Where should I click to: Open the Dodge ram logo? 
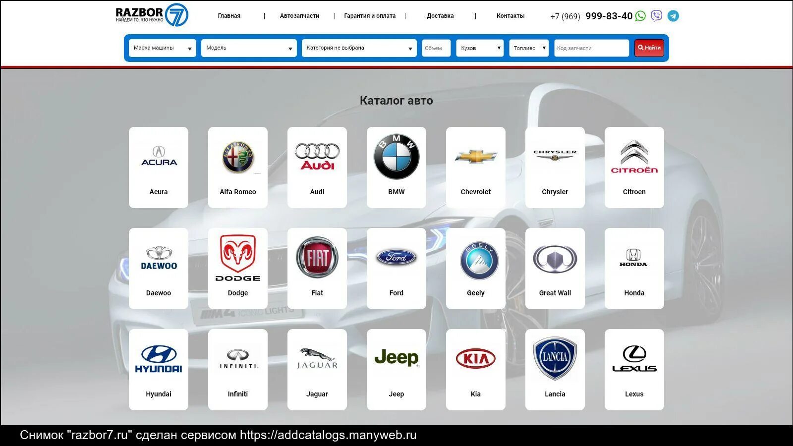[x=238, y=258]
